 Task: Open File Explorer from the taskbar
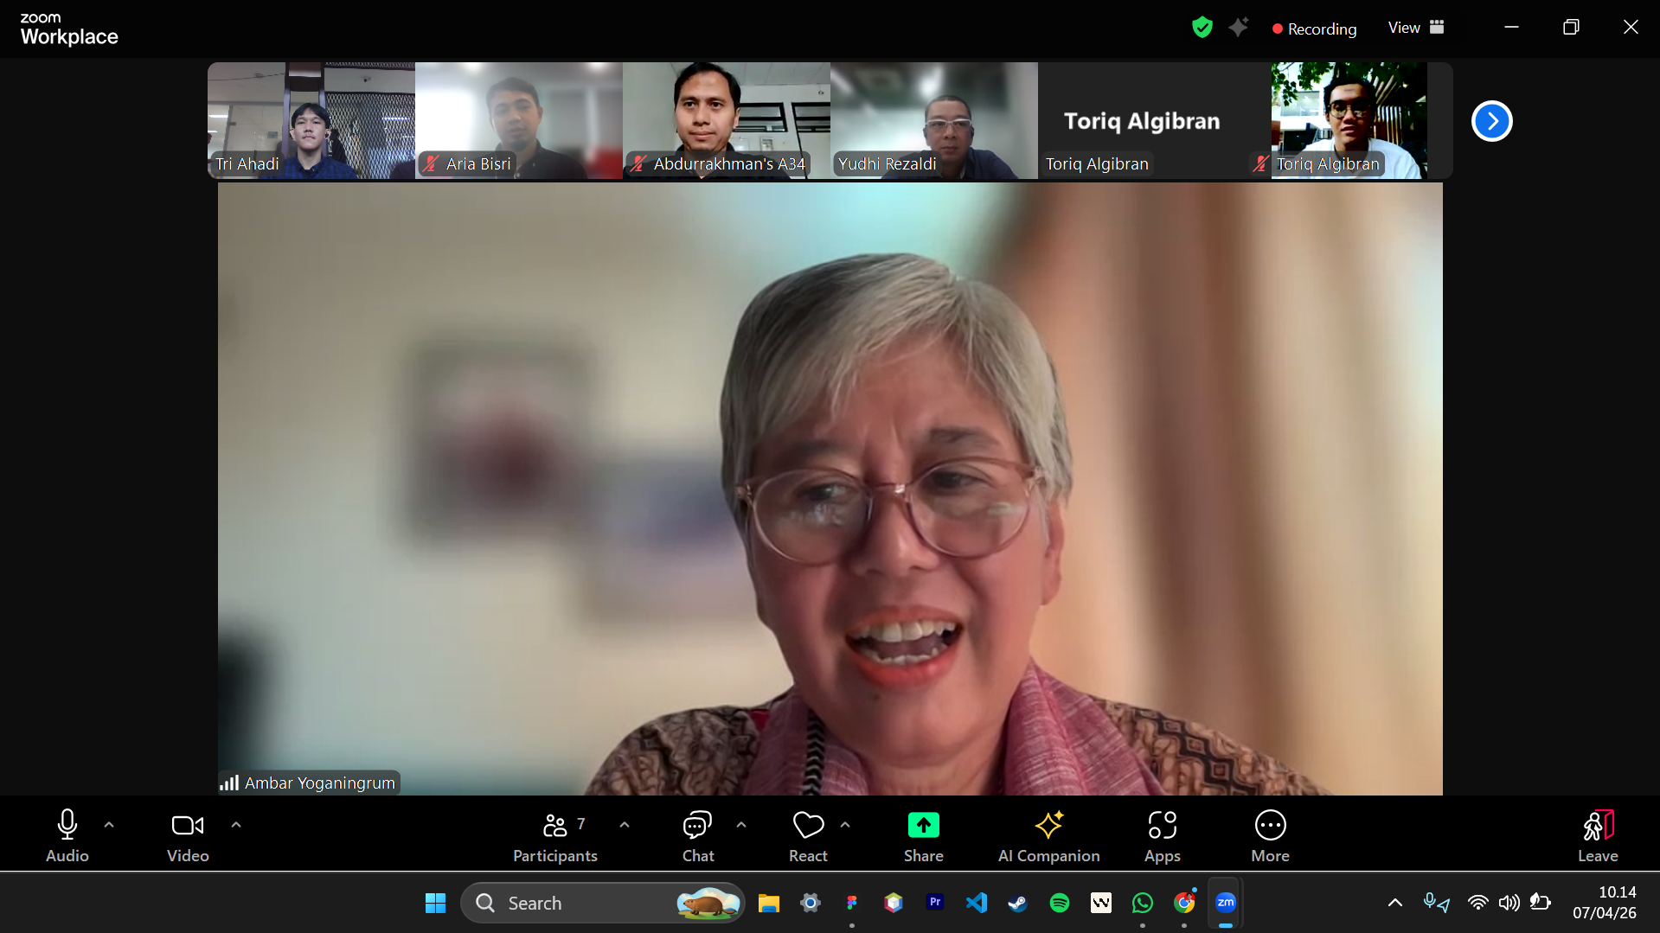(768, 903)
